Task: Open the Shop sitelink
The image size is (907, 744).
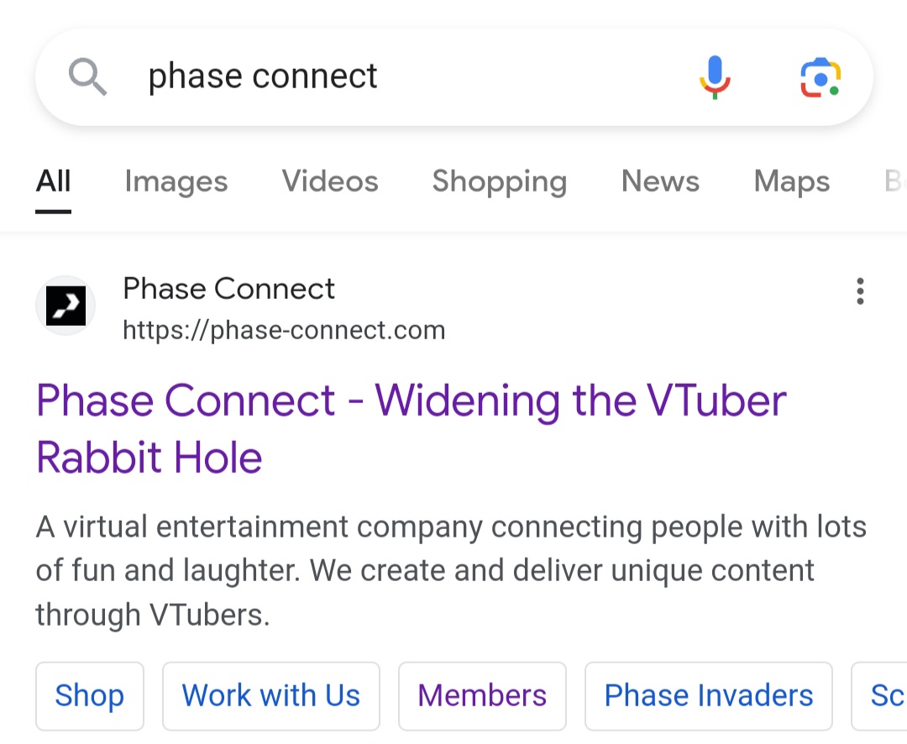Action: point(90,696)
